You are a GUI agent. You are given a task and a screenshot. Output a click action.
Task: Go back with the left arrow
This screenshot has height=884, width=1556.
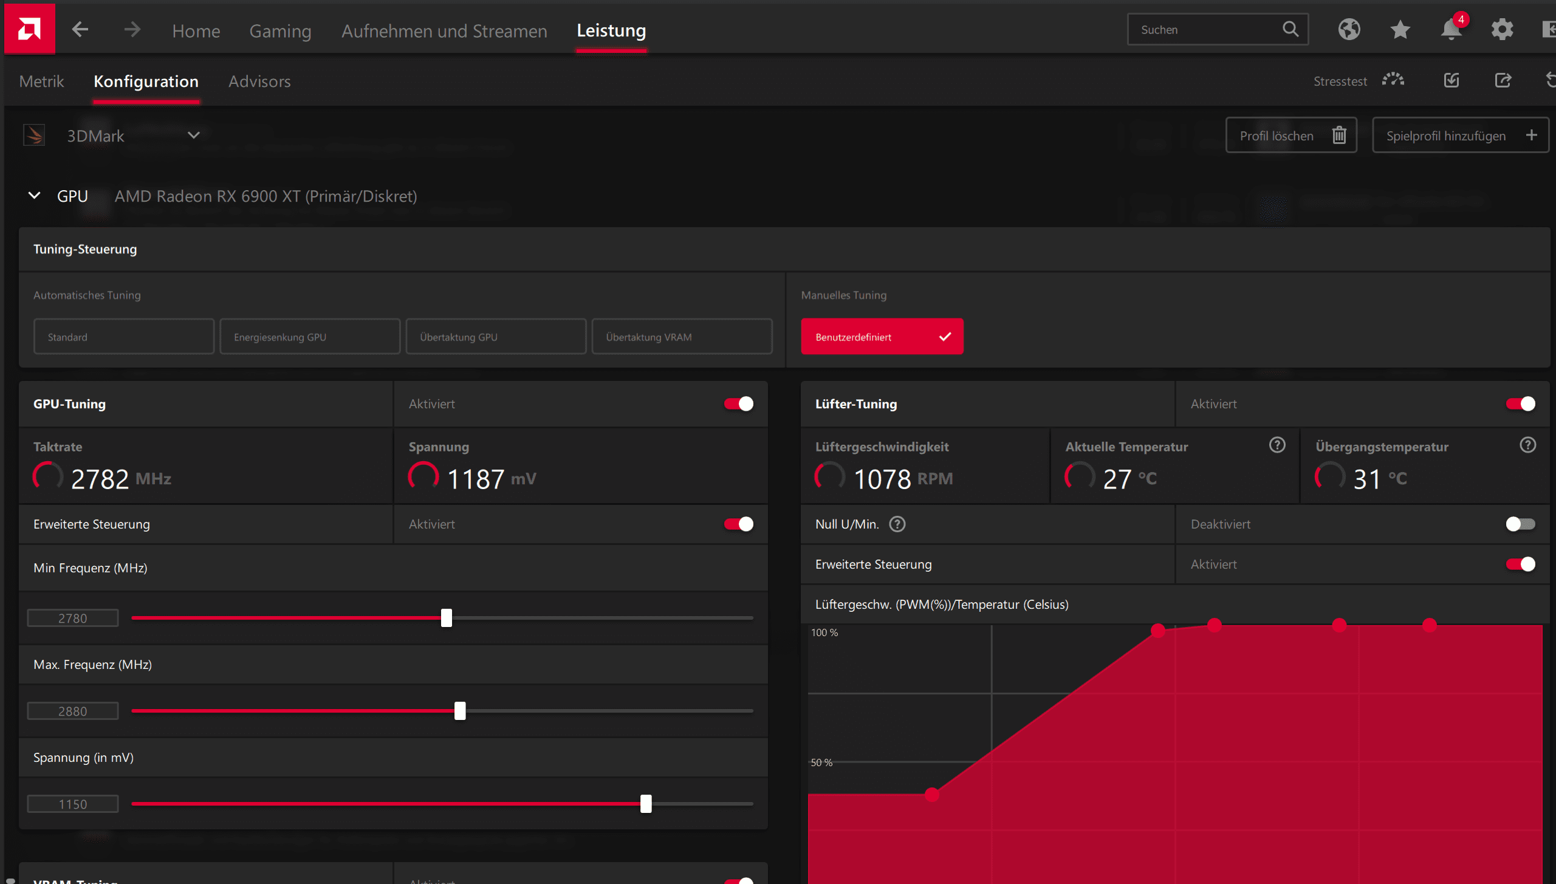(x=80, y=29)
